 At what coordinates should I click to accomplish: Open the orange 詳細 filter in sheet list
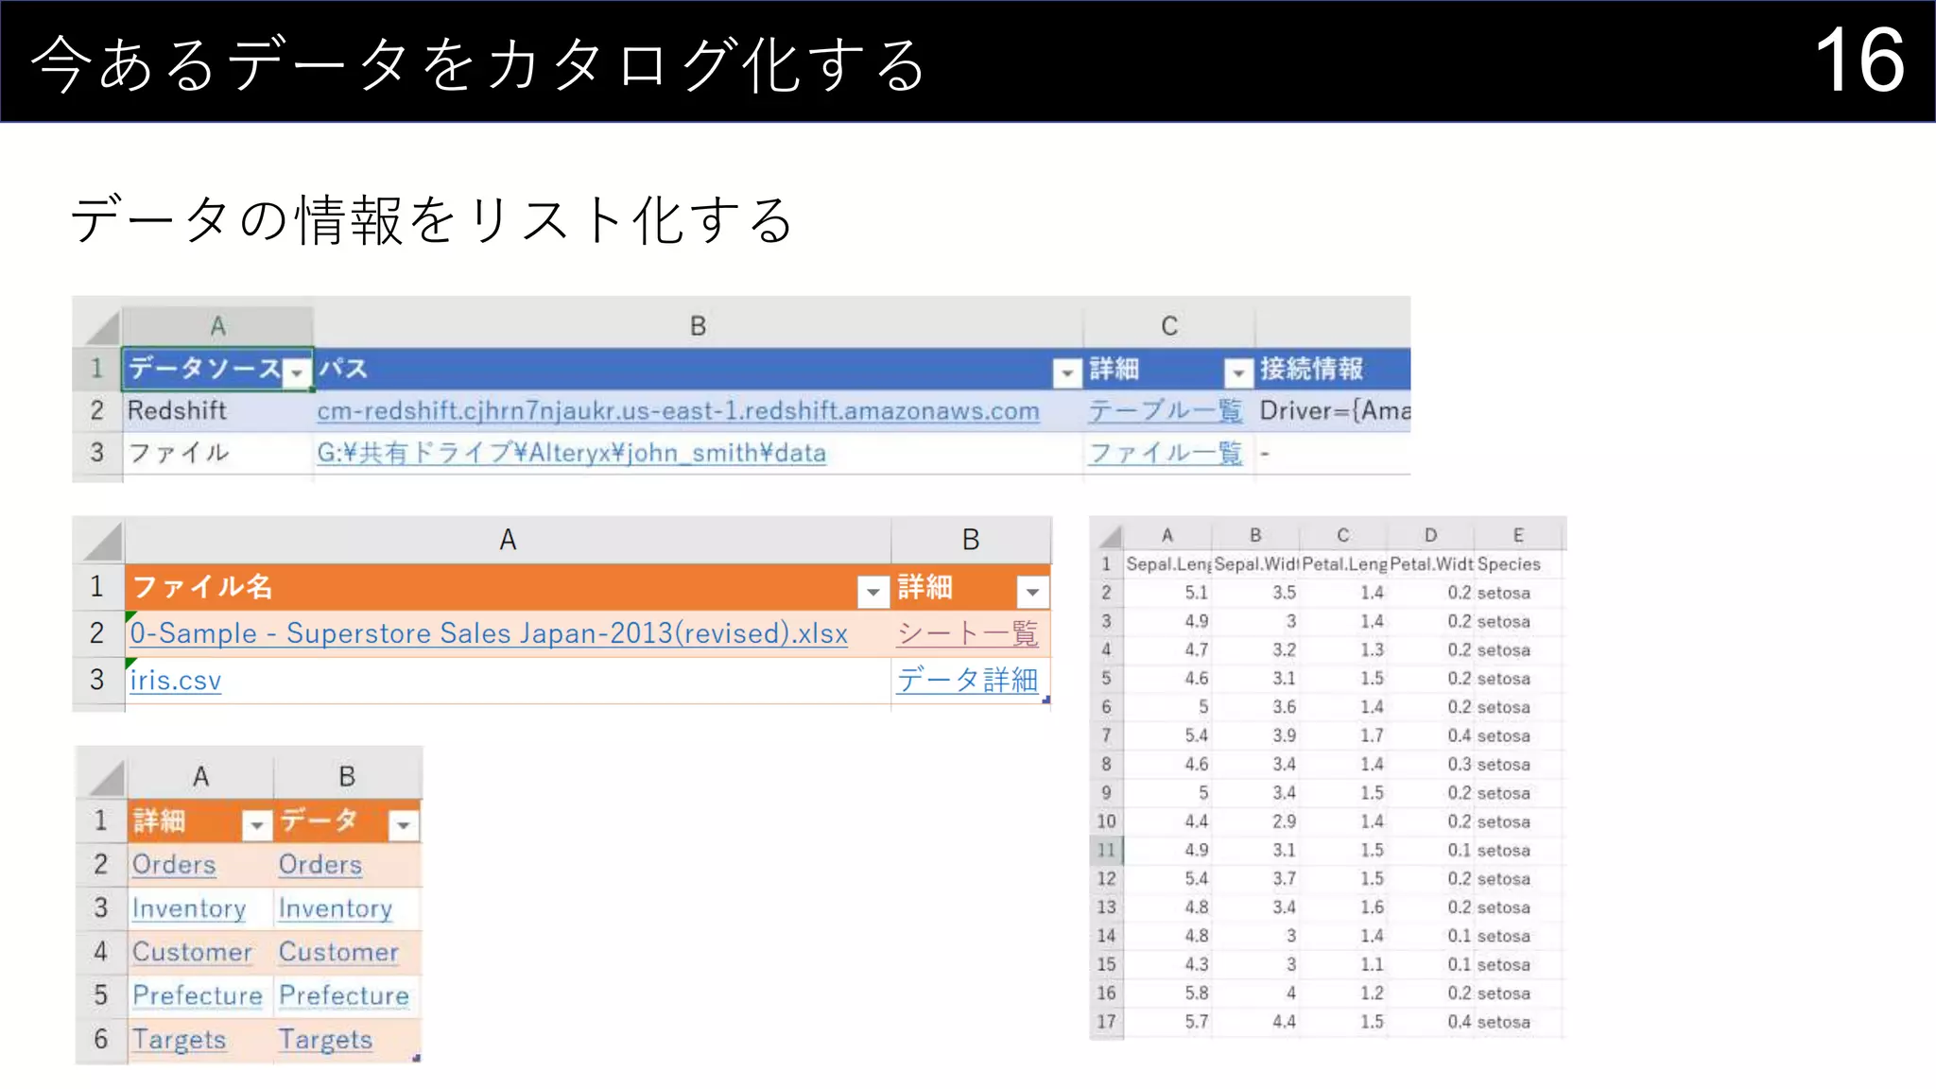[x=256, y=824]
